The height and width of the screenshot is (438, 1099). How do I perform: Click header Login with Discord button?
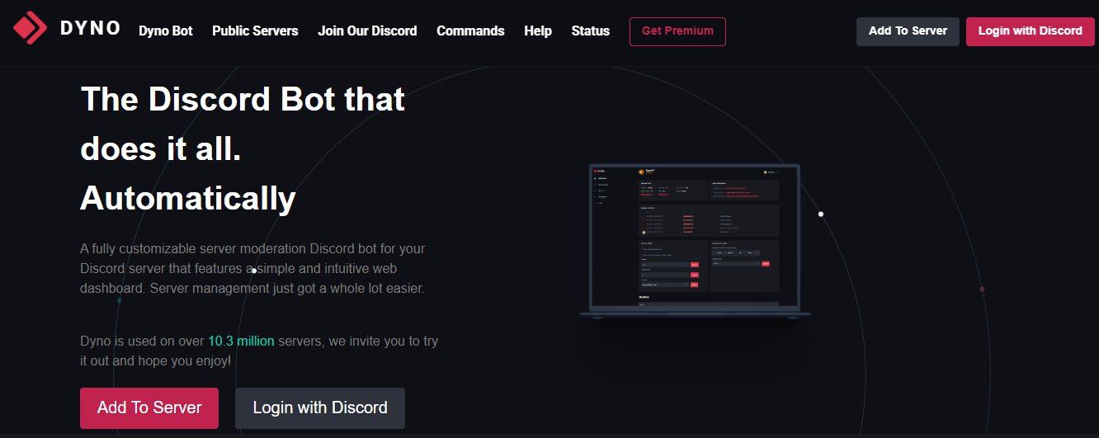pyautogui.click(x=1030, y=31)
